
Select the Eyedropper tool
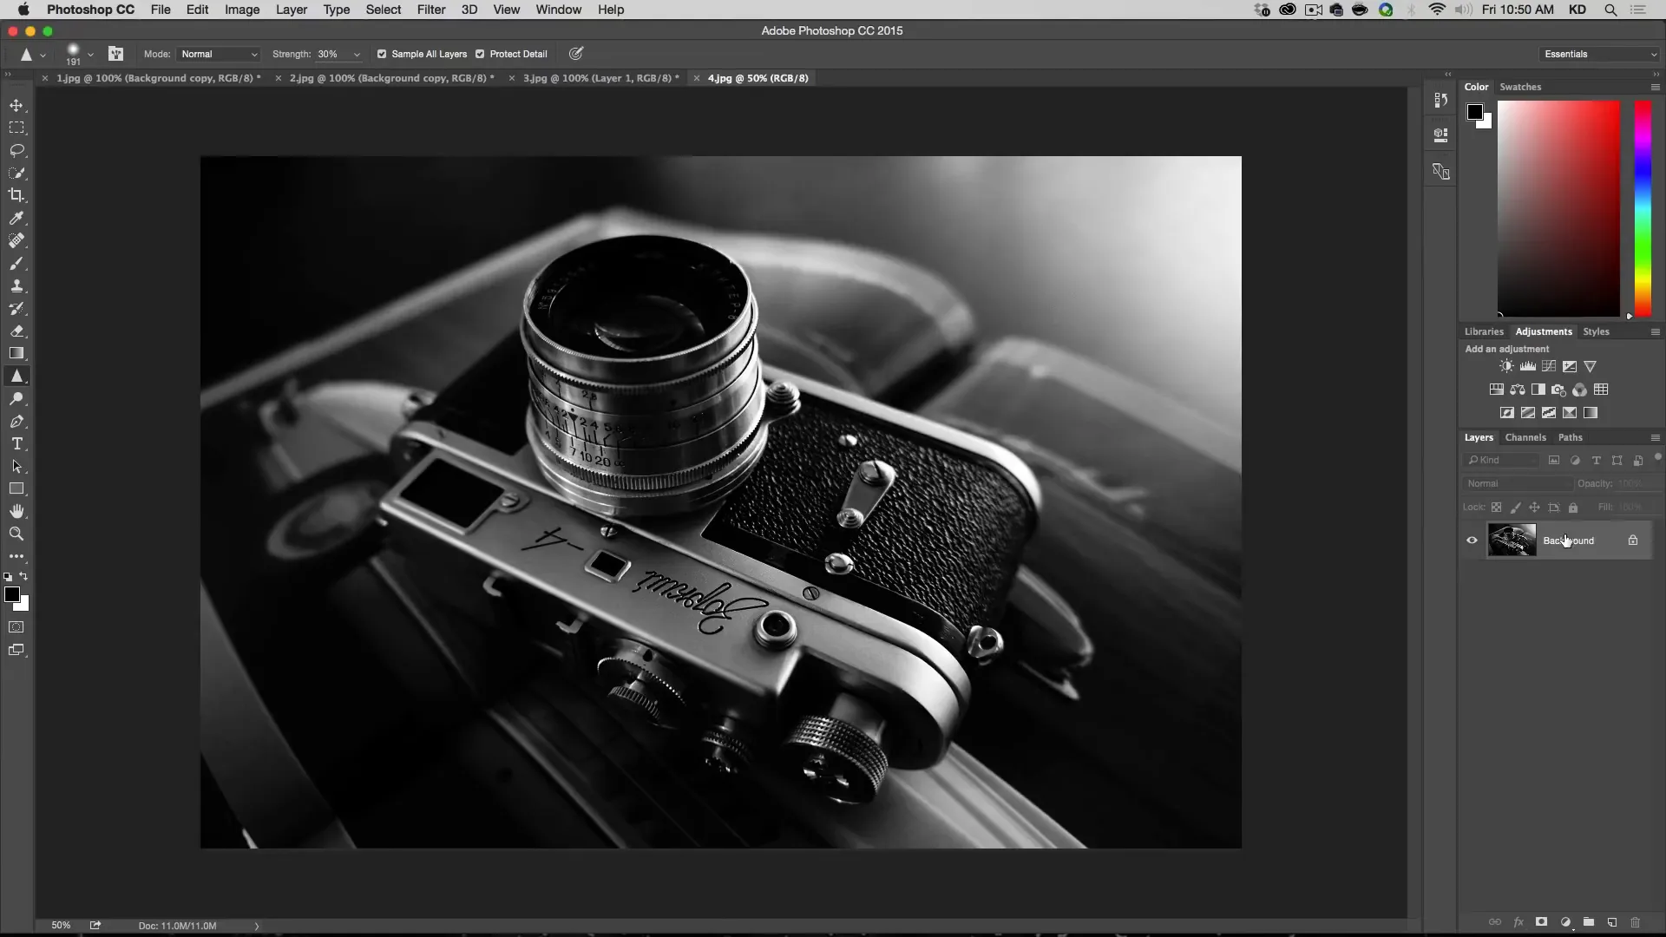pyautogui.click(x=16, y=218)
